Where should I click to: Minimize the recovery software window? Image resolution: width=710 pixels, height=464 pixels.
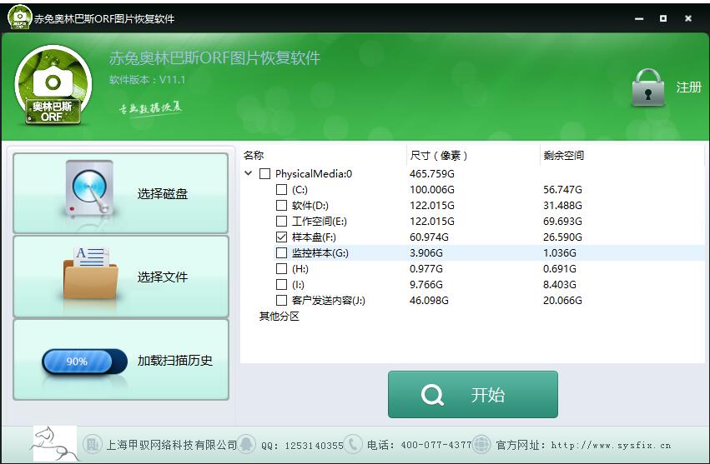pos(639,18)
